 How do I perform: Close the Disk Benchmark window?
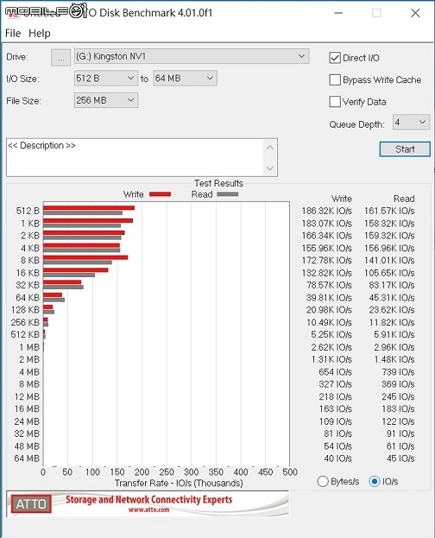point(415,13)
